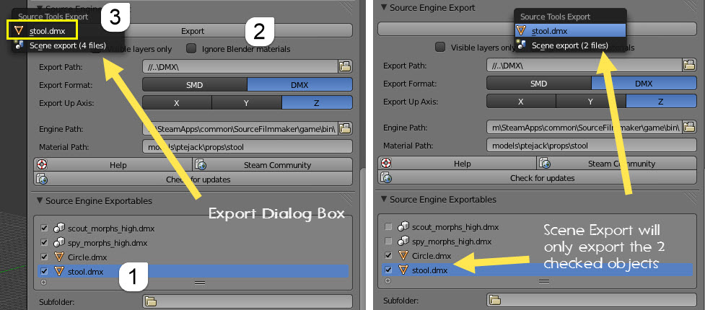The width and height of the screenshot is (705, 310).
Task: Click the Engine Path field in right panel
Action: coord(584,128)
